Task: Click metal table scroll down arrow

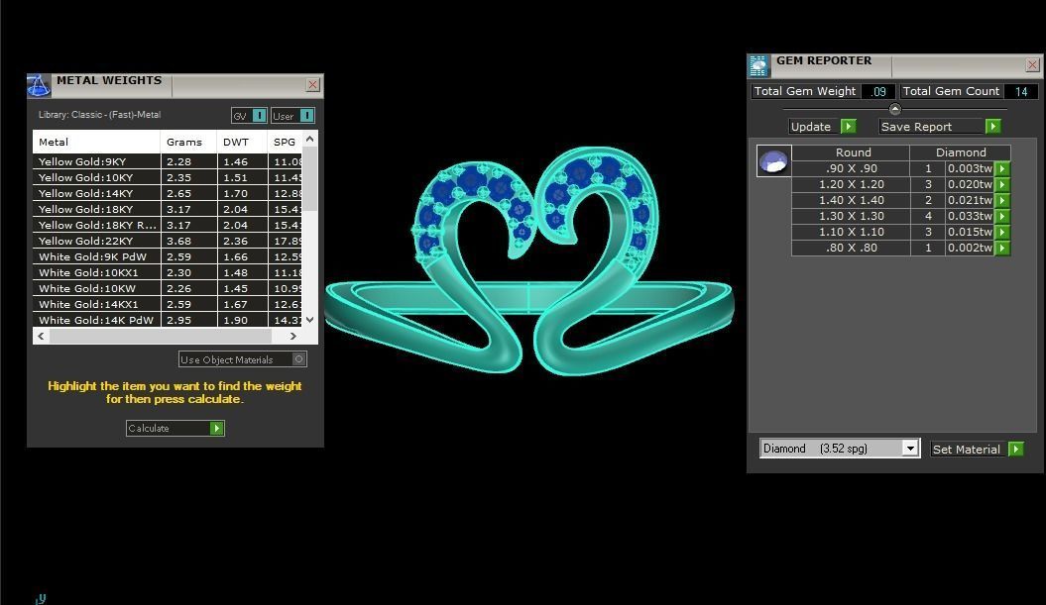Action: pyautogui.click(x=309, y=320)
